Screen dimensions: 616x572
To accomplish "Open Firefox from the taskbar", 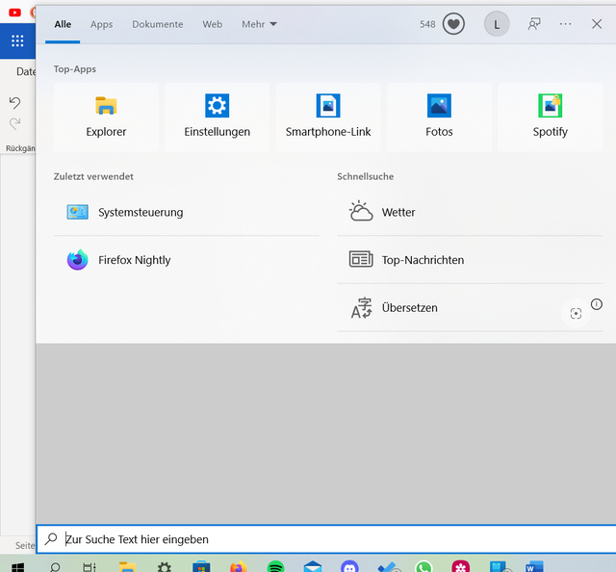I will tap(239, 566).
